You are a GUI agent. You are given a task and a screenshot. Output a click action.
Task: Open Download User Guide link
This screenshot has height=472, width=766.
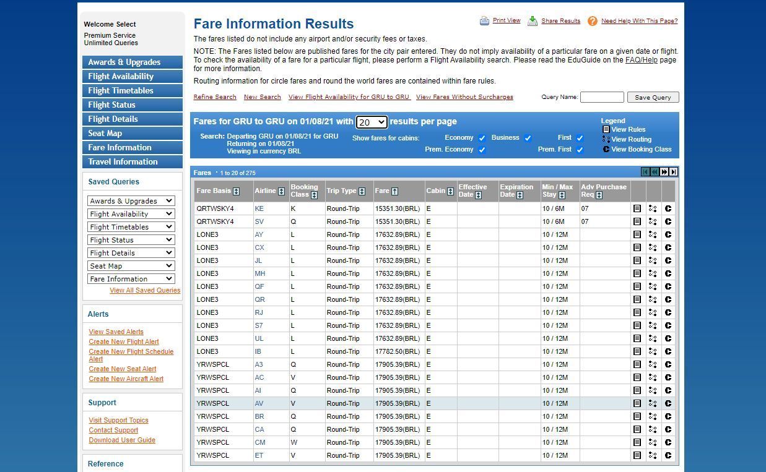click(x=122, y=440)
